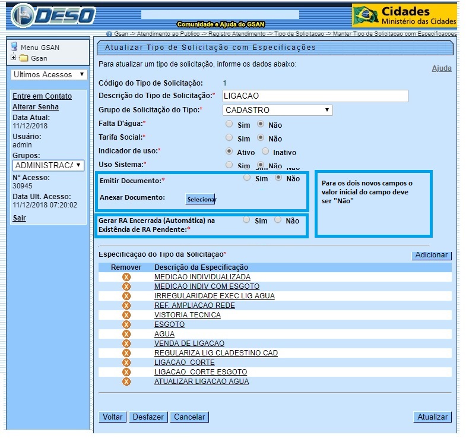
Task: Remove ATUALIZAR LIGACAO AGUA specification
Action: (126, 382)
